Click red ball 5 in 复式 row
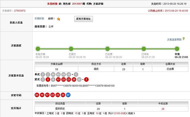 coord(48,80)
